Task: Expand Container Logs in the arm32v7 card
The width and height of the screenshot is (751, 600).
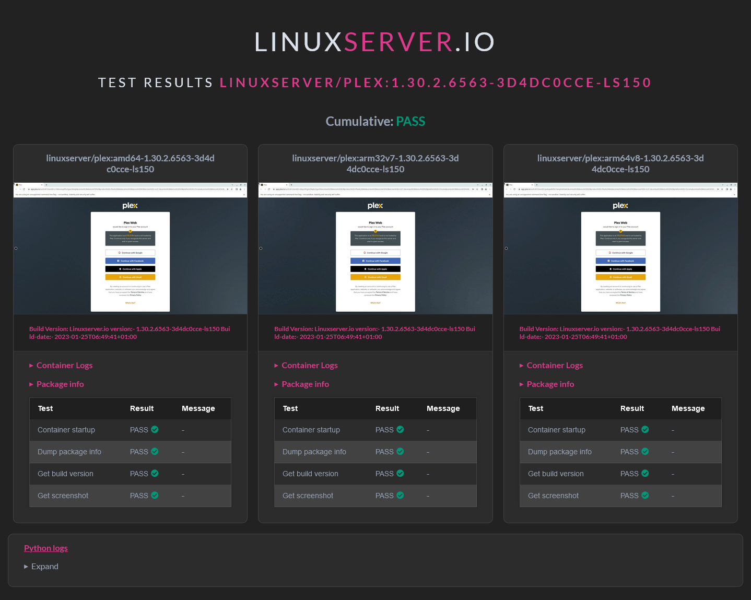Action: point(306,366)
